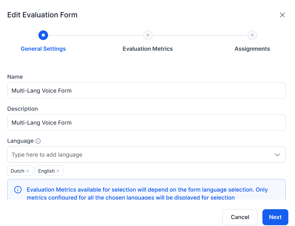Go to the Assignments tab label

(252, 49)
